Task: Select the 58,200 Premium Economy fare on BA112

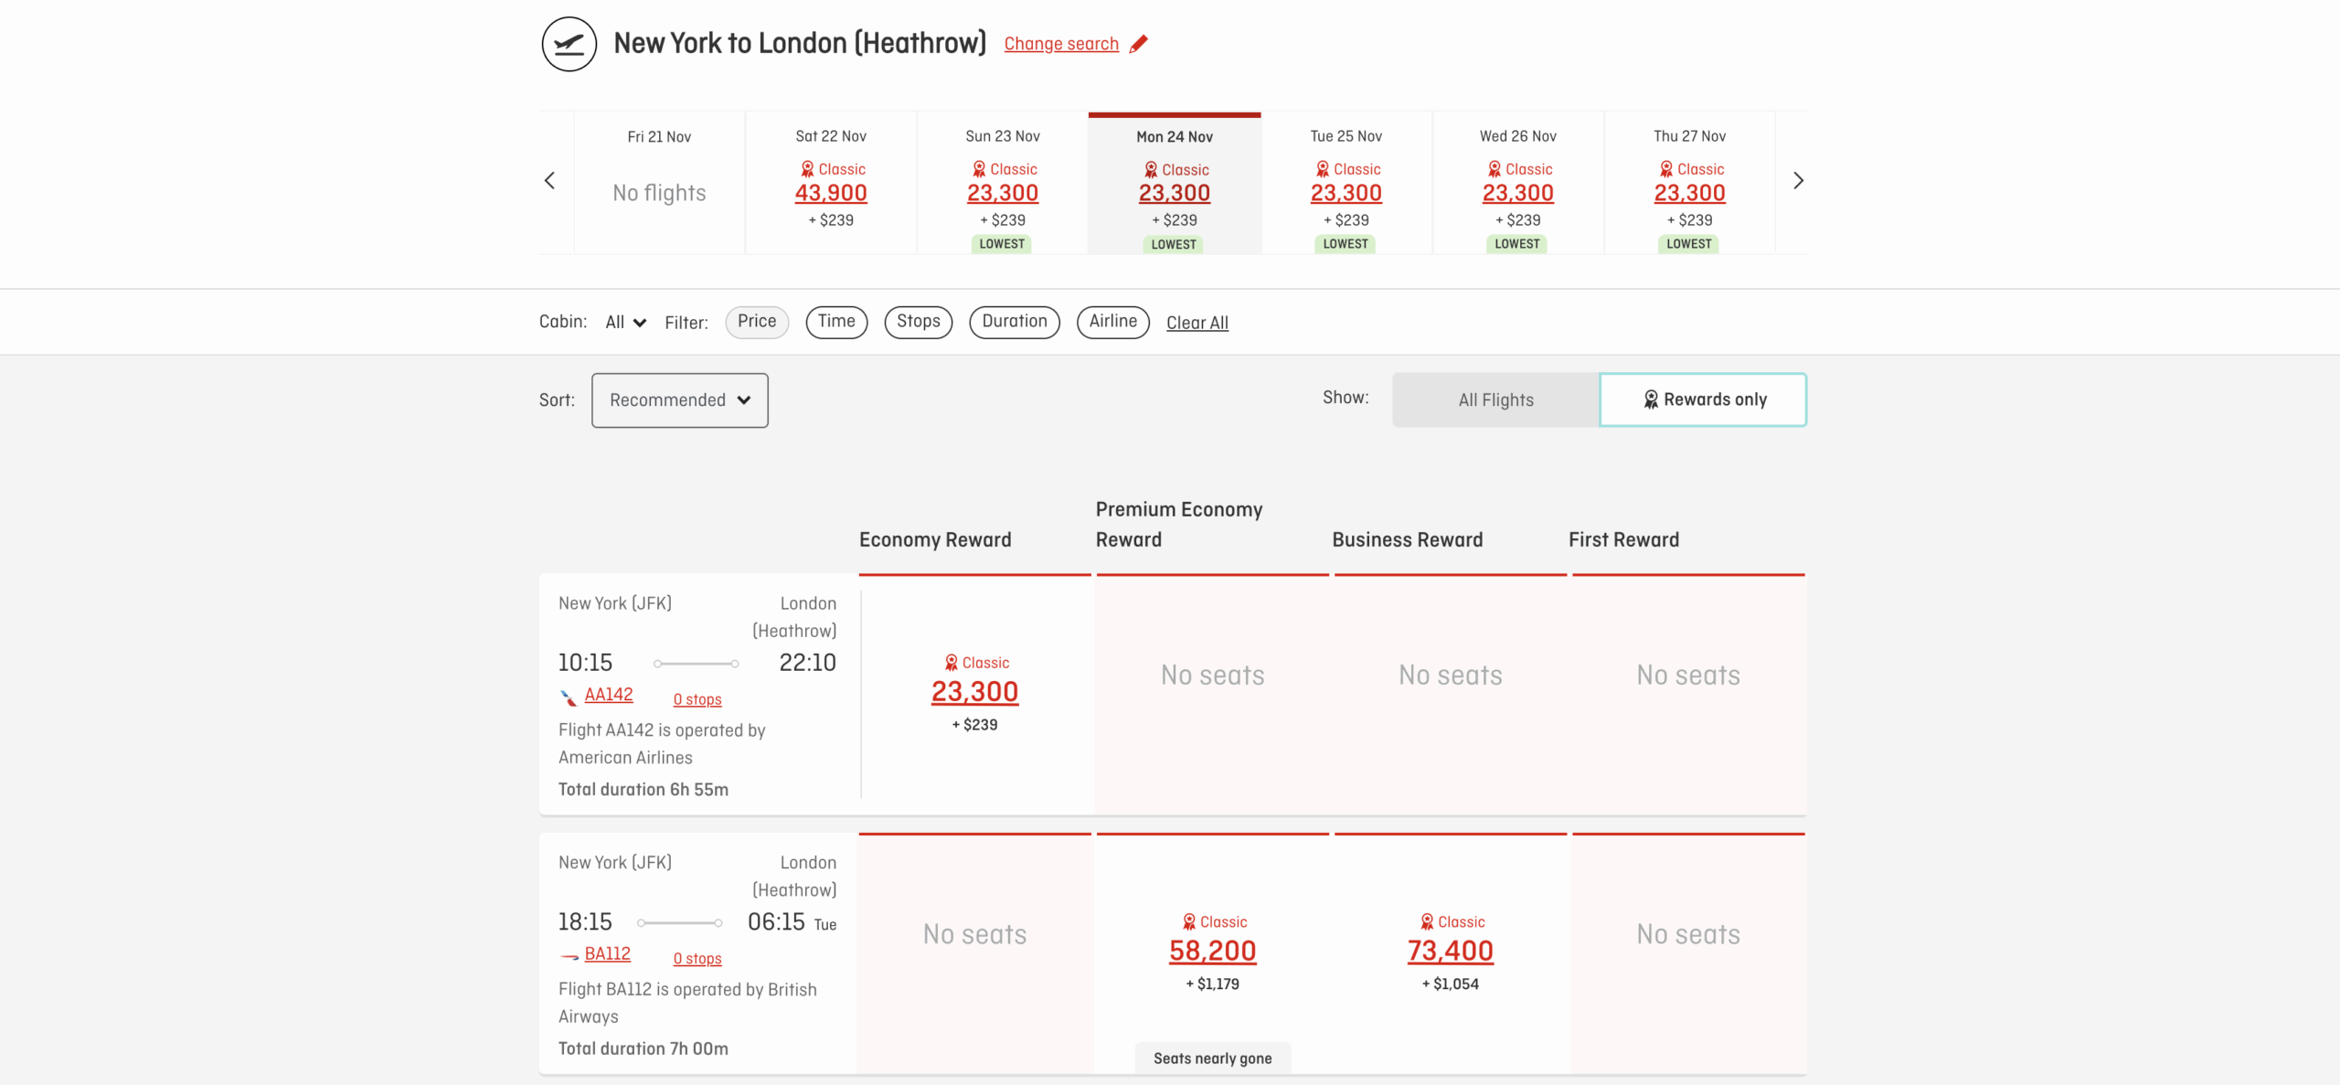Action: click(1212, 951)
